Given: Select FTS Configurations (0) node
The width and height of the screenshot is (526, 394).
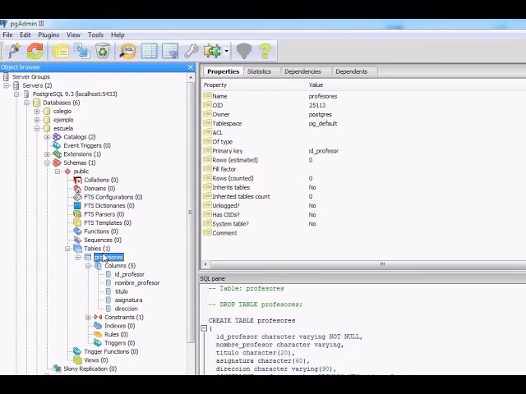Looking at the screenshot, I should [x=113, y=197].
